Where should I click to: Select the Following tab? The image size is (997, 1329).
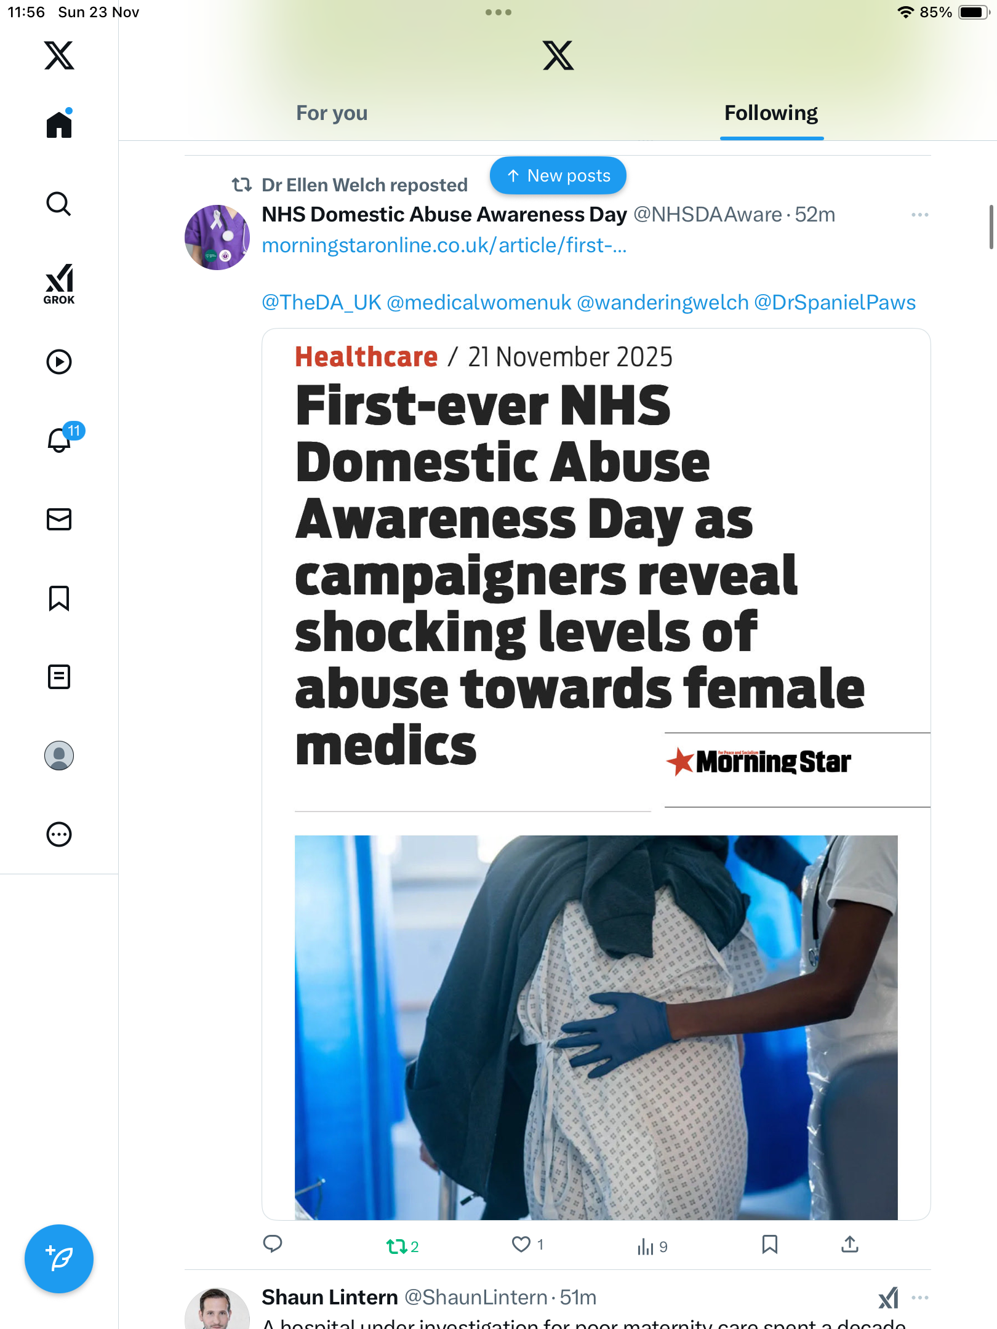[771, 113]
